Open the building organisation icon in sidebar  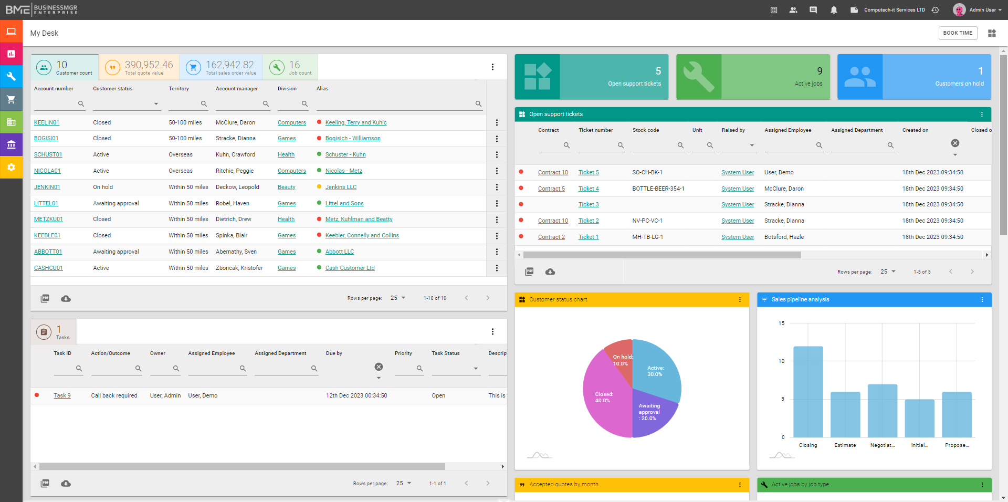click(12, 122)
